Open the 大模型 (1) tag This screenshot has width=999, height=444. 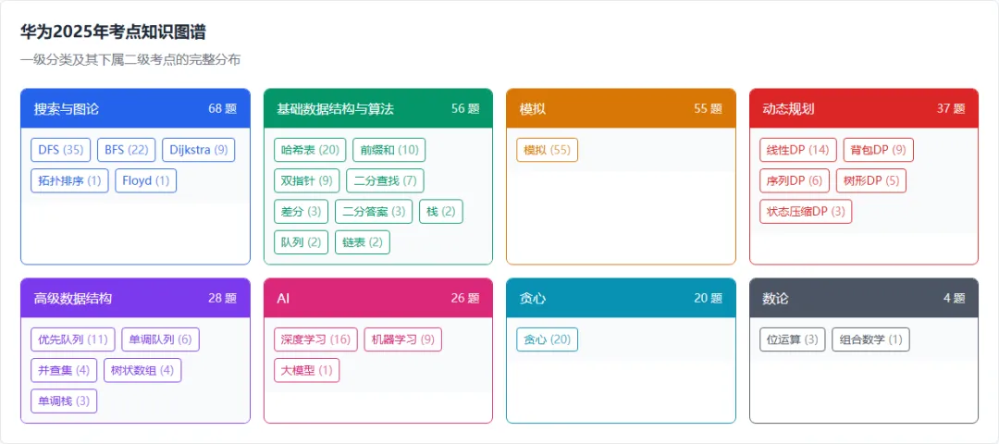click(307, 370)
